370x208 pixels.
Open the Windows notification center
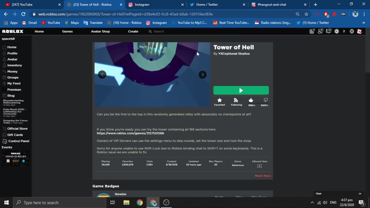[361, 203]
